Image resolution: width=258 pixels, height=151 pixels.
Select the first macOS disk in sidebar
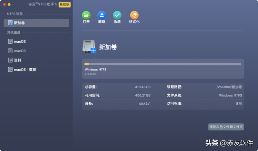coord(20,42)
